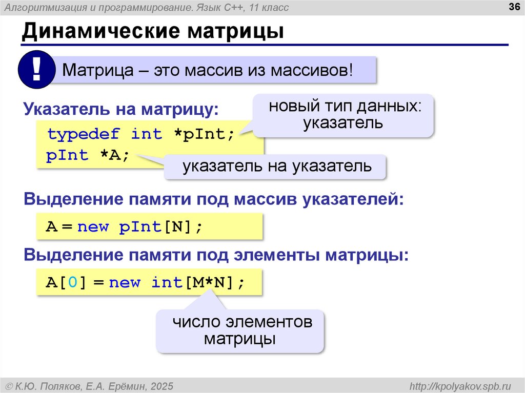The height and width of the screenshot is (393, 525).
Task: Click the cyan 0 index in A[0]
Action: [73, 282]
